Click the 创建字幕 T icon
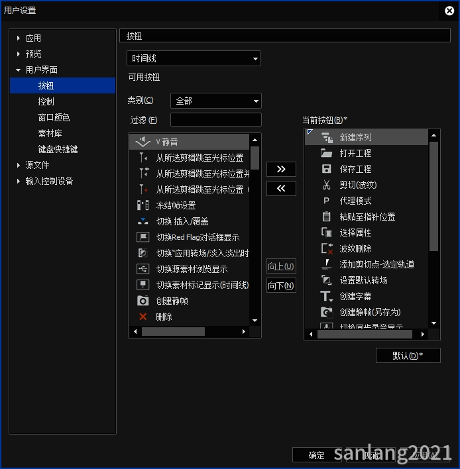 pos(327,296)
